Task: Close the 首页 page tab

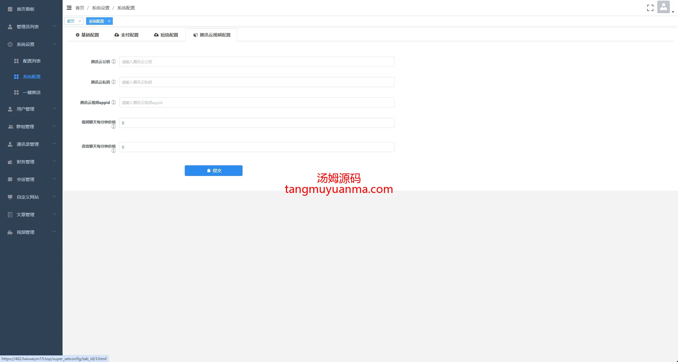Action: click(80, 21)
